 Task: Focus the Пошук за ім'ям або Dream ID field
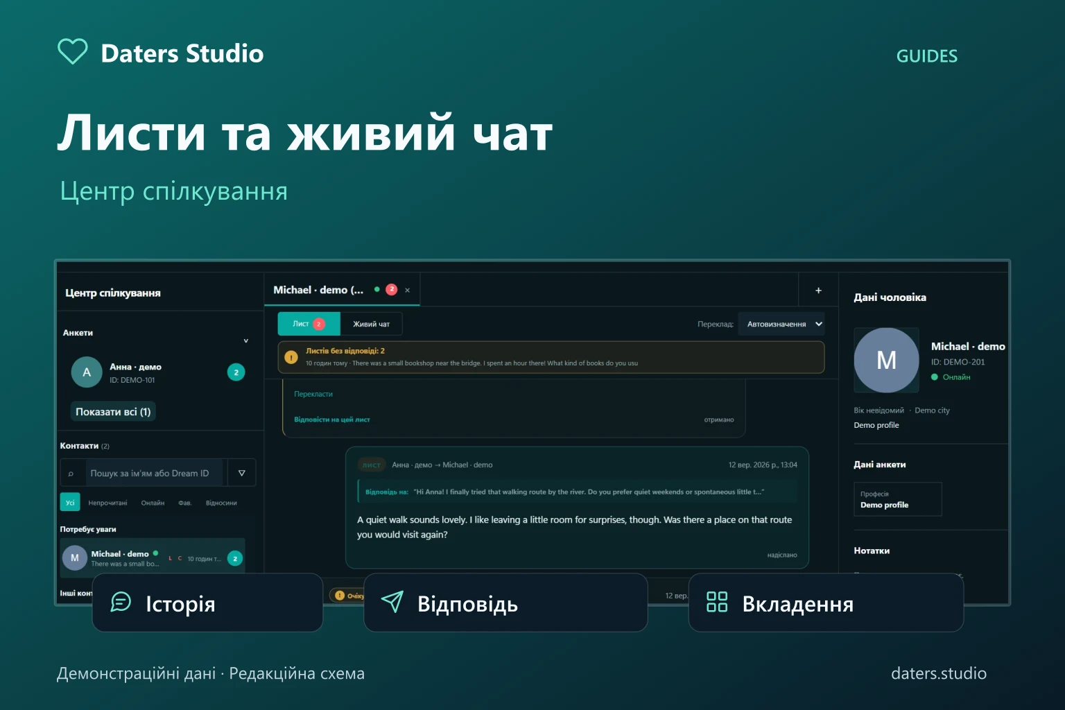pos(155,473)
